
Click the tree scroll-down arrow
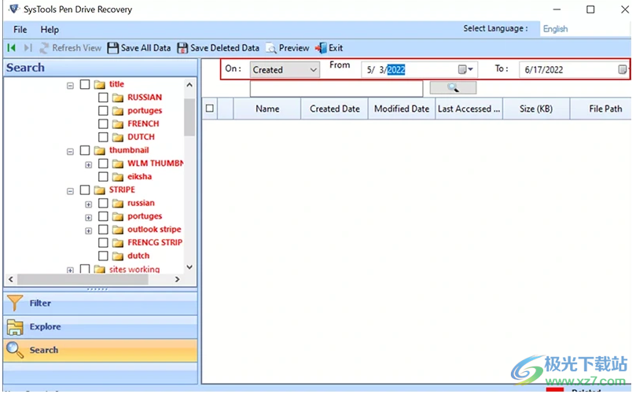tap(189, 267)
